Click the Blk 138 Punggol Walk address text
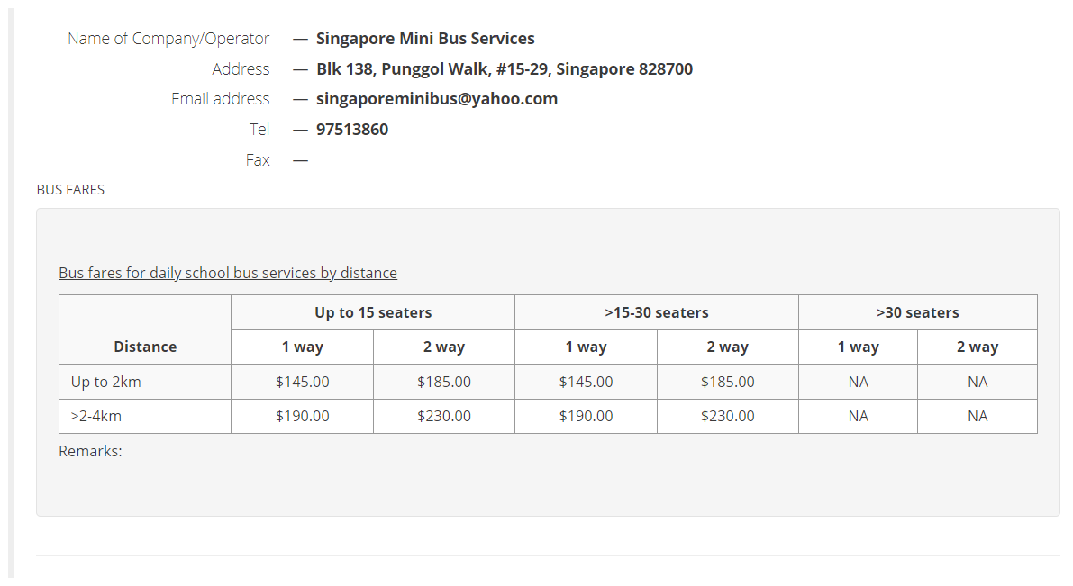 (505, 69)
